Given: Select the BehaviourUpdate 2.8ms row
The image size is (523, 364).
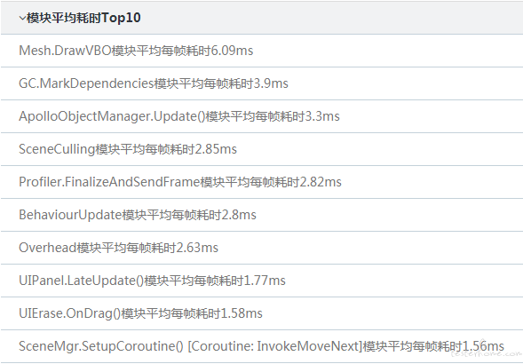Looking at the screenshot, I should point(261,215).
